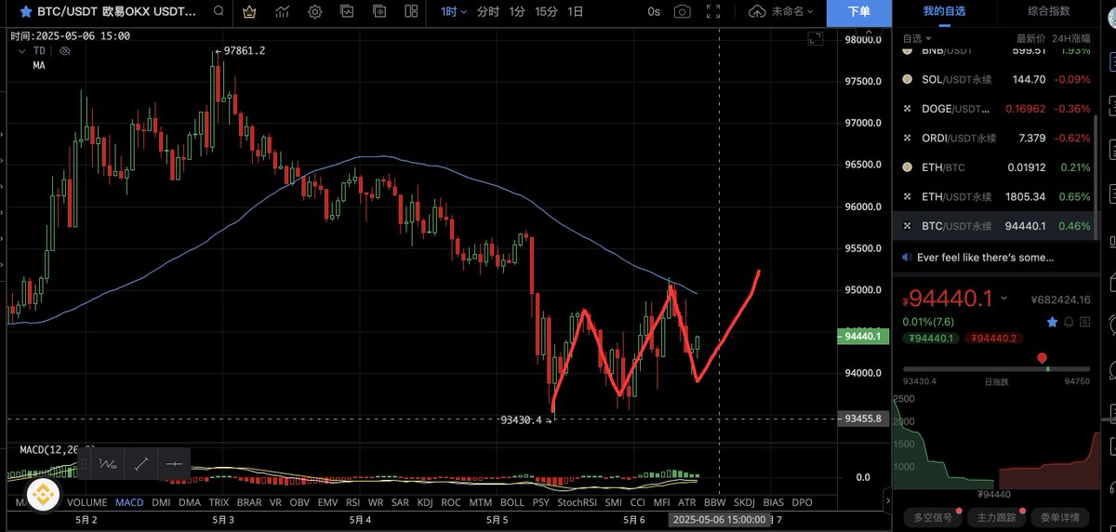The width and height of the screenshot is (1116, 532).
Task: Select ETH/BTC watchlist row
Action: [998, 167]
